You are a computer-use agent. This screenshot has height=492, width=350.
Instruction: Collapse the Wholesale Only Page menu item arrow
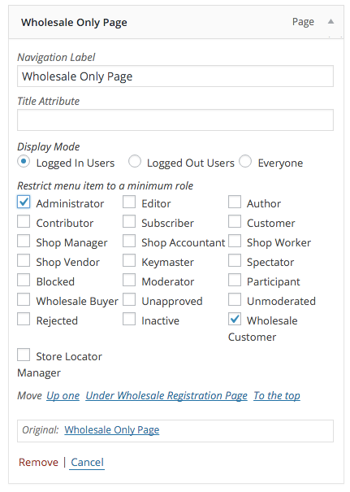[x=331, y=22]
